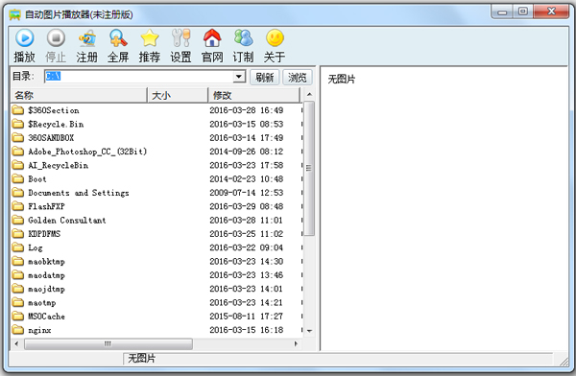Image resolution: width=576 pixels, height=376 pixels.
Task: Select the maobktmp folder name
Action: coord(46,262)
